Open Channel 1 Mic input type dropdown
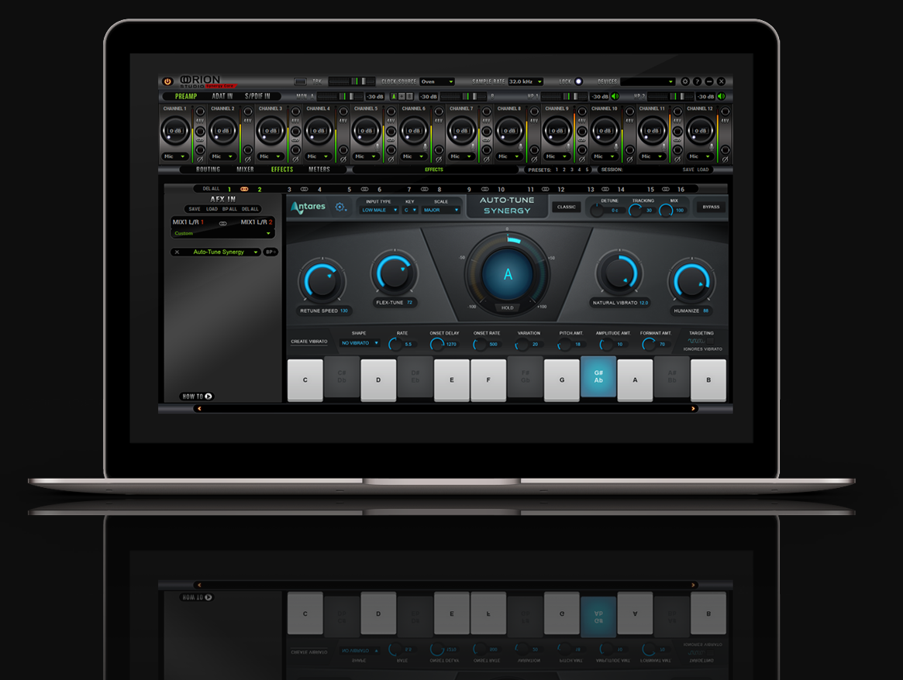 click(175, 156)
